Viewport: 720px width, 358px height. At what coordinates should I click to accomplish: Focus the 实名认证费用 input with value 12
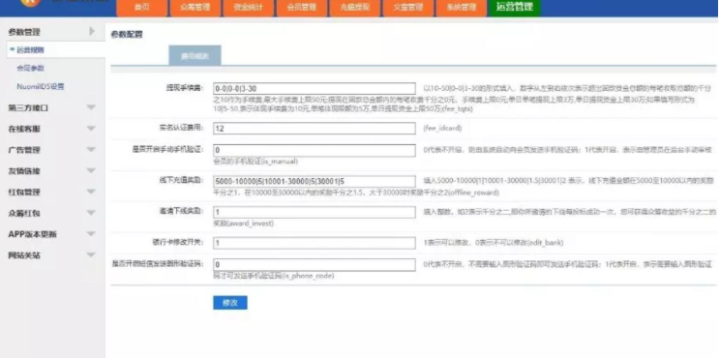pos(315,129)
